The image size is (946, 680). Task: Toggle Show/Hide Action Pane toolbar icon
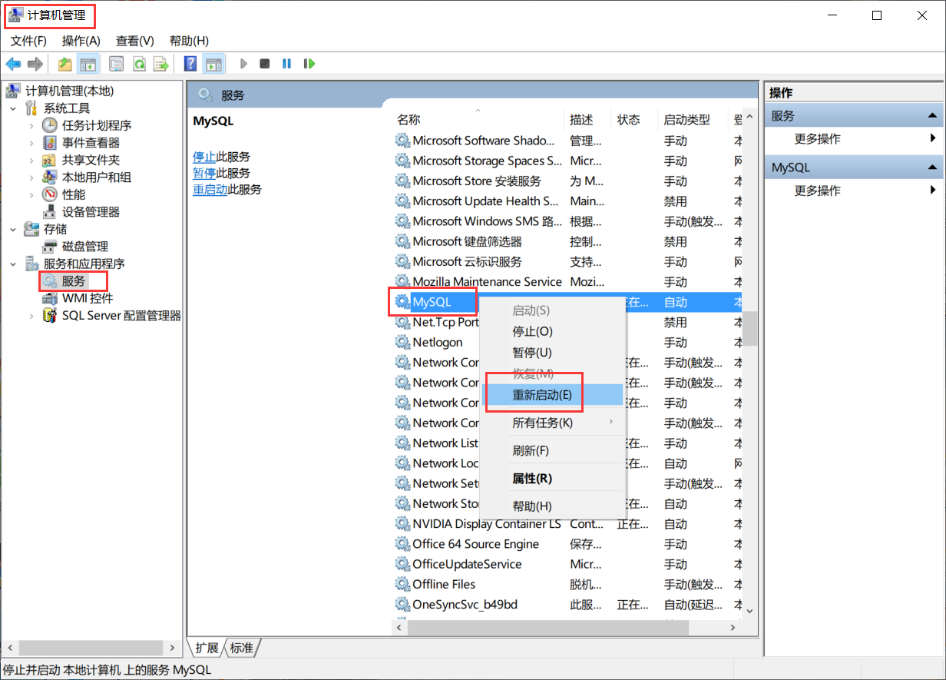pyautogui.click(x=213, y=64)
